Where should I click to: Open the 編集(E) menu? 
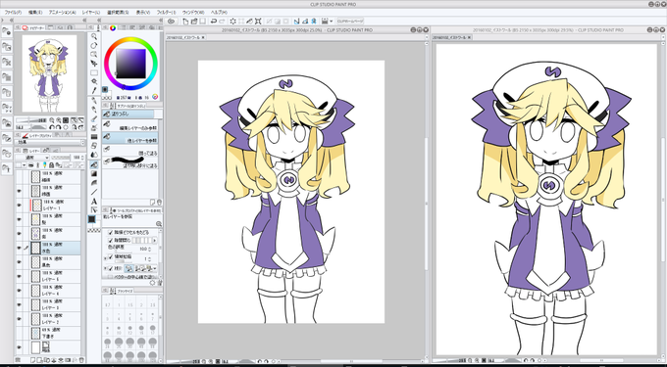(x=35, y=13)
